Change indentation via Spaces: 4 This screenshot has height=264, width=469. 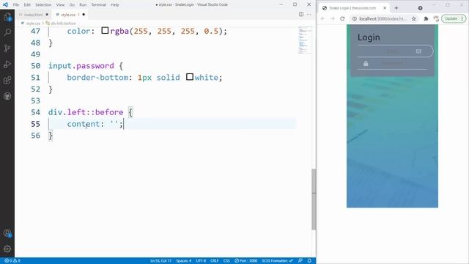click(x=184, y=261)
